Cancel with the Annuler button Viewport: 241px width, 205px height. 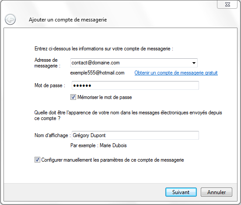click(217, 192)
